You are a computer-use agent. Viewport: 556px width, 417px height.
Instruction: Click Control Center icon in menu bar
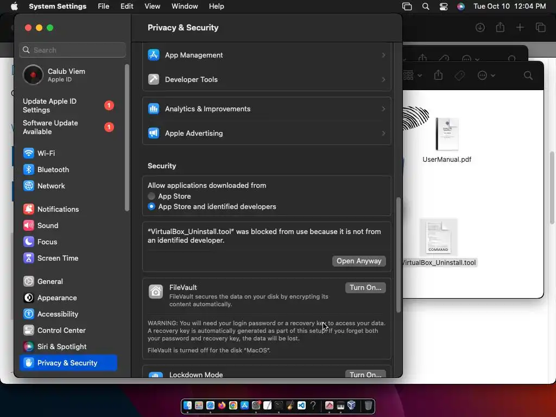click(x=443, y=7)
